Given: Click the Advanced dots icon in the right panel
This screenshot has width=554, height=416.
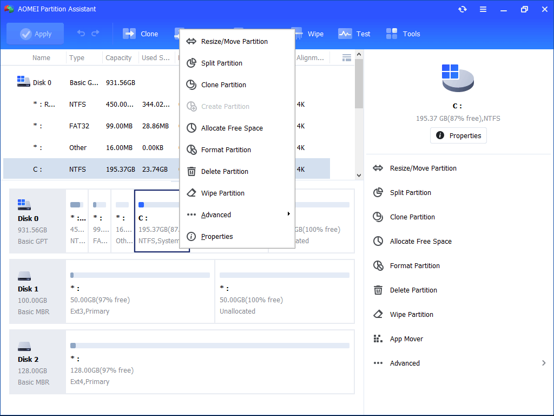Looking at the screenshot, I should (x=378, y=363).
